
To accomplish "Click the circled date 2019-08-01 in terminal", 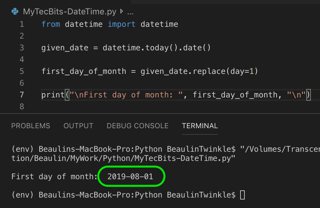I will point(131,176).
